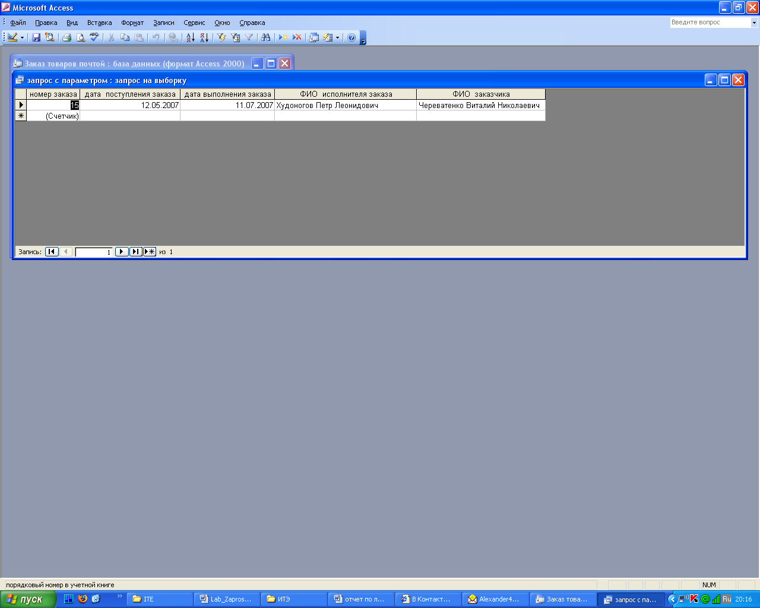The height and width of the screenshot is (608, 760).
Task: Select the 'ФИО заказчика' column header
Action: (x=481, y=94)
